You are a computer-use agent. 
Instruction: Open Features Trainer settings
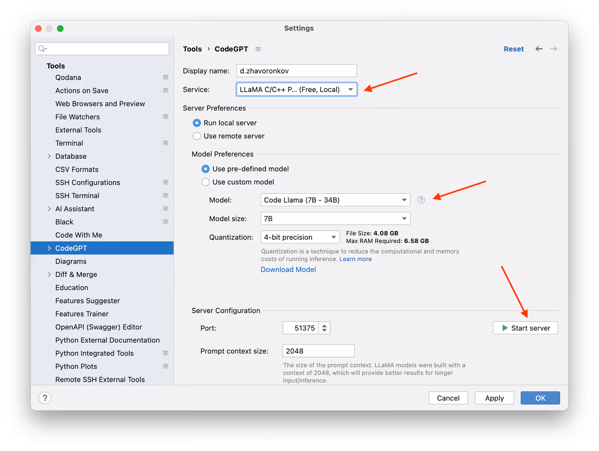click(x=82, y=314)
